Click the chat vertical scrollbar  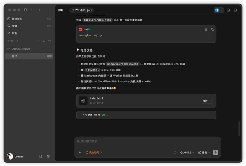coord(239,129)
